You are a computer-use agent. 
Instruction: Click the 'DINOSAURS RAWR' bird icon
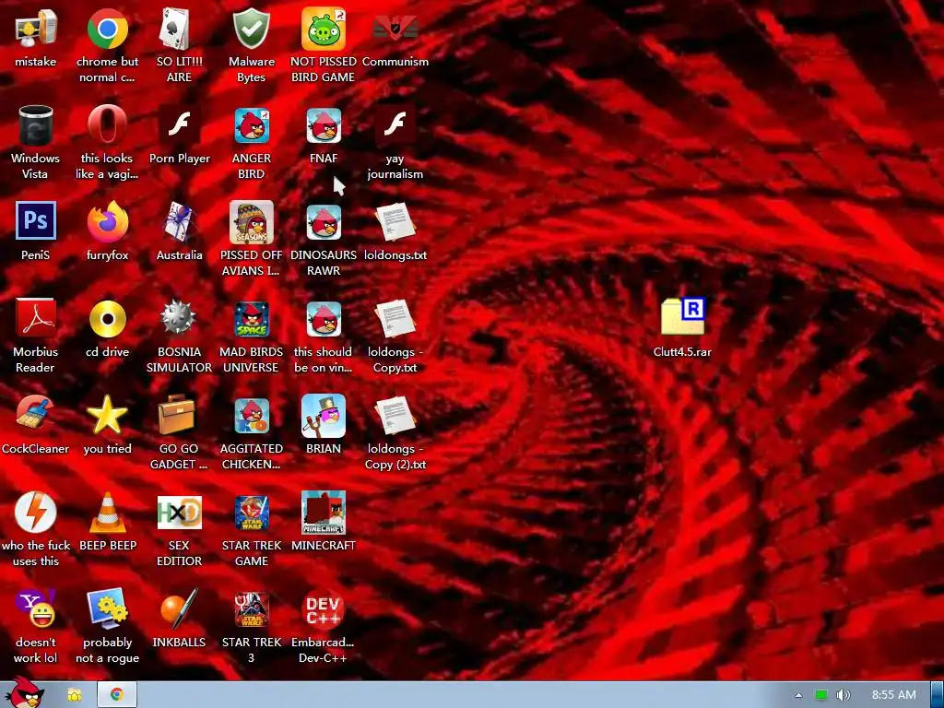tap(324, 221)
